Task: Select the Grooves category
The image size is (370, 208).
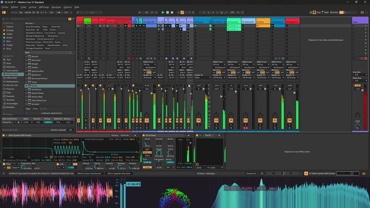Action: (10, 100)
